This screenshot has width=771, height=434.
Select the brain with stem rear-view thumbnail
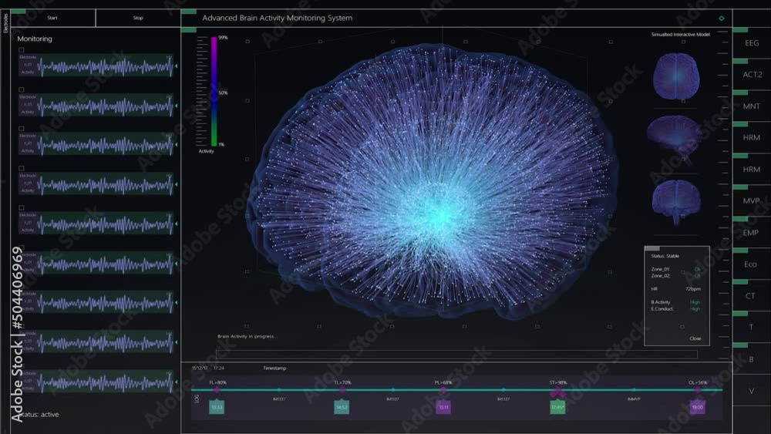676,202
